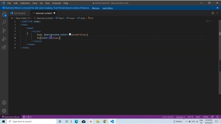Click the Cortana circle icon in taskbar

click(x=60, y=121)
